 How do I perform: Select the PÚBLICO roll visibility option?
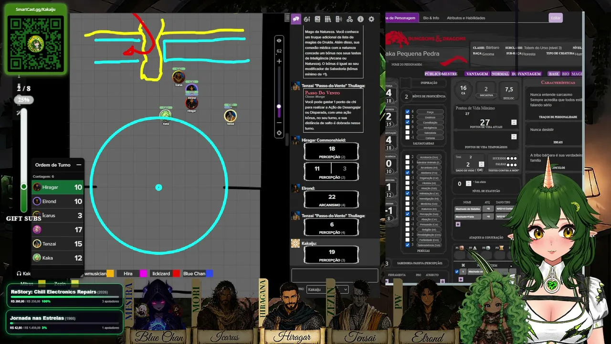pos(433,74)
